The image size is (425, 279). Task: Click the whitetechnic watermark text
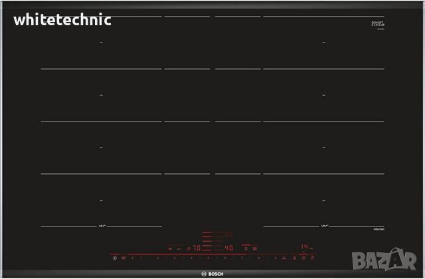[x=62, y=20]
